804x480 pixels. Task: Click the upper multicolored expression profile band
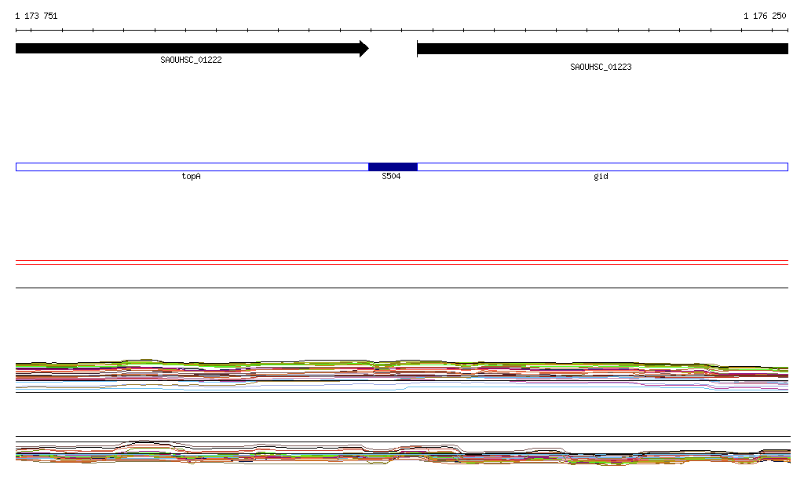[x=402, y=372]
